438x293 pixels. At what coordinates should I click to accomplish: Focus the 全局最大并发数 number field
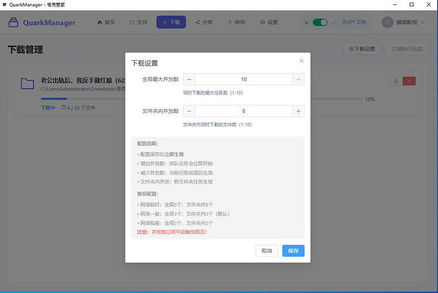pos(244,79)
